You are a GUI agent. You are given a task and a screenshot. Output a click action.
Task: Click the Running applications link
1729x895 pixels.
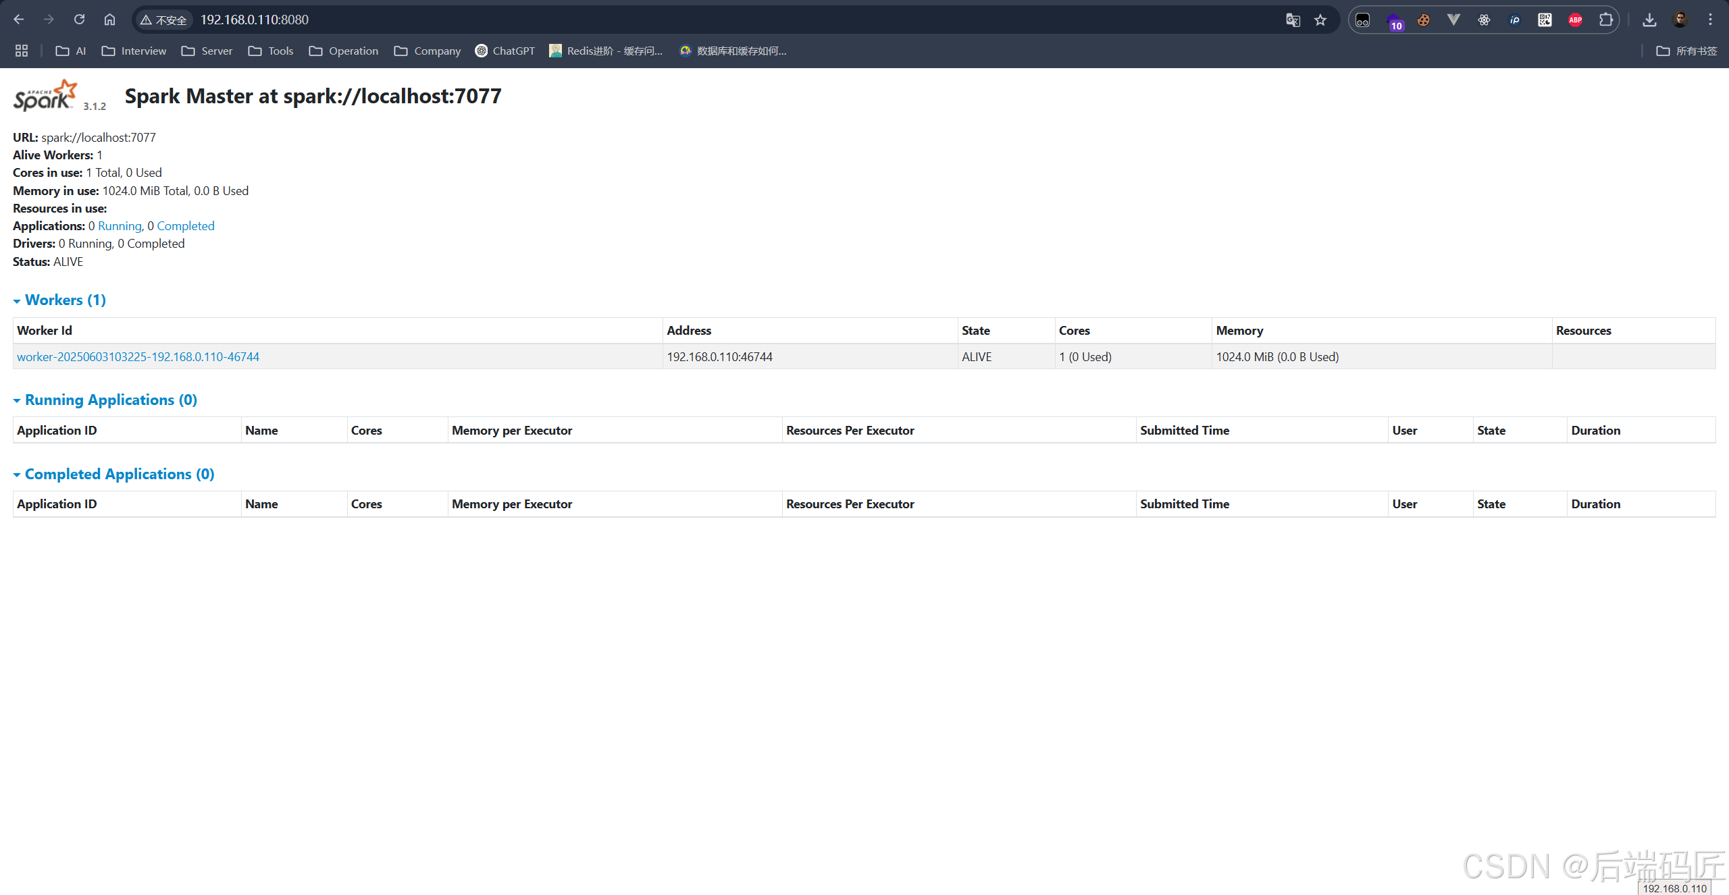pyautogui.click(x=120, y=226)
